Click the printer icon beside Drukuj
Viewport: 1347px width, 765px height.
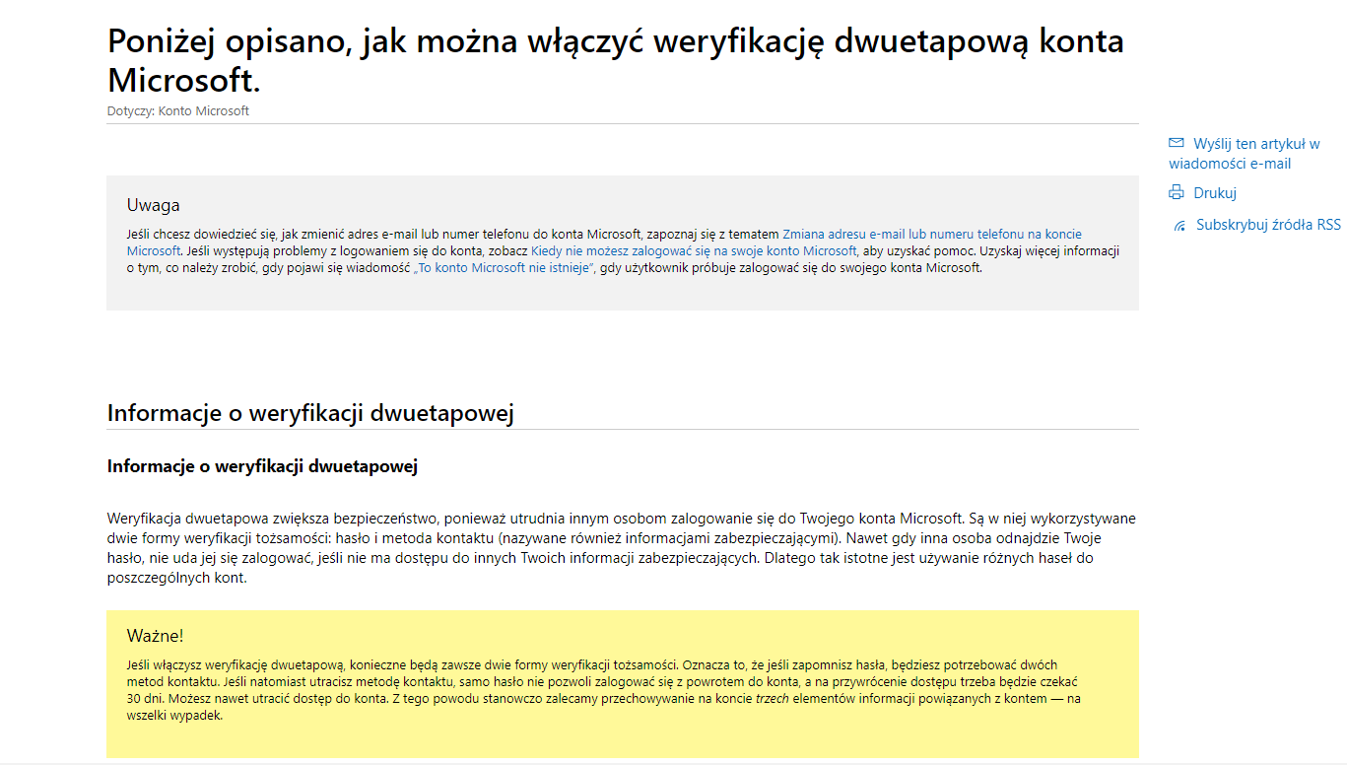tap(1176, 192)
